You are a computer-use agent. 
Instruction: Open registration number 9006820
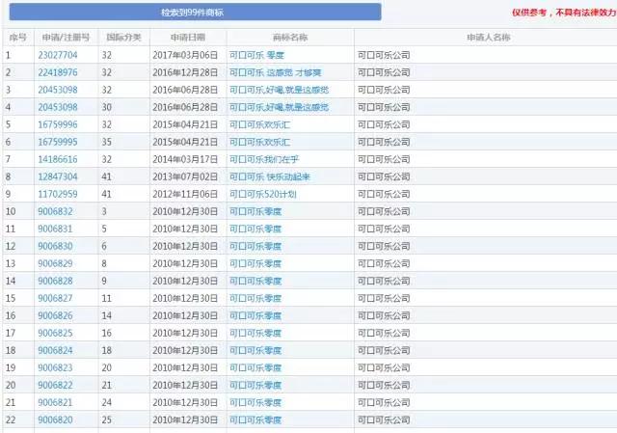coord(54,419)
